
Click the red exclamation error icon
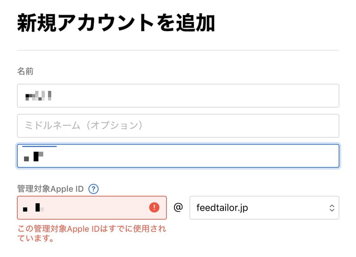(x=154, y=207)
